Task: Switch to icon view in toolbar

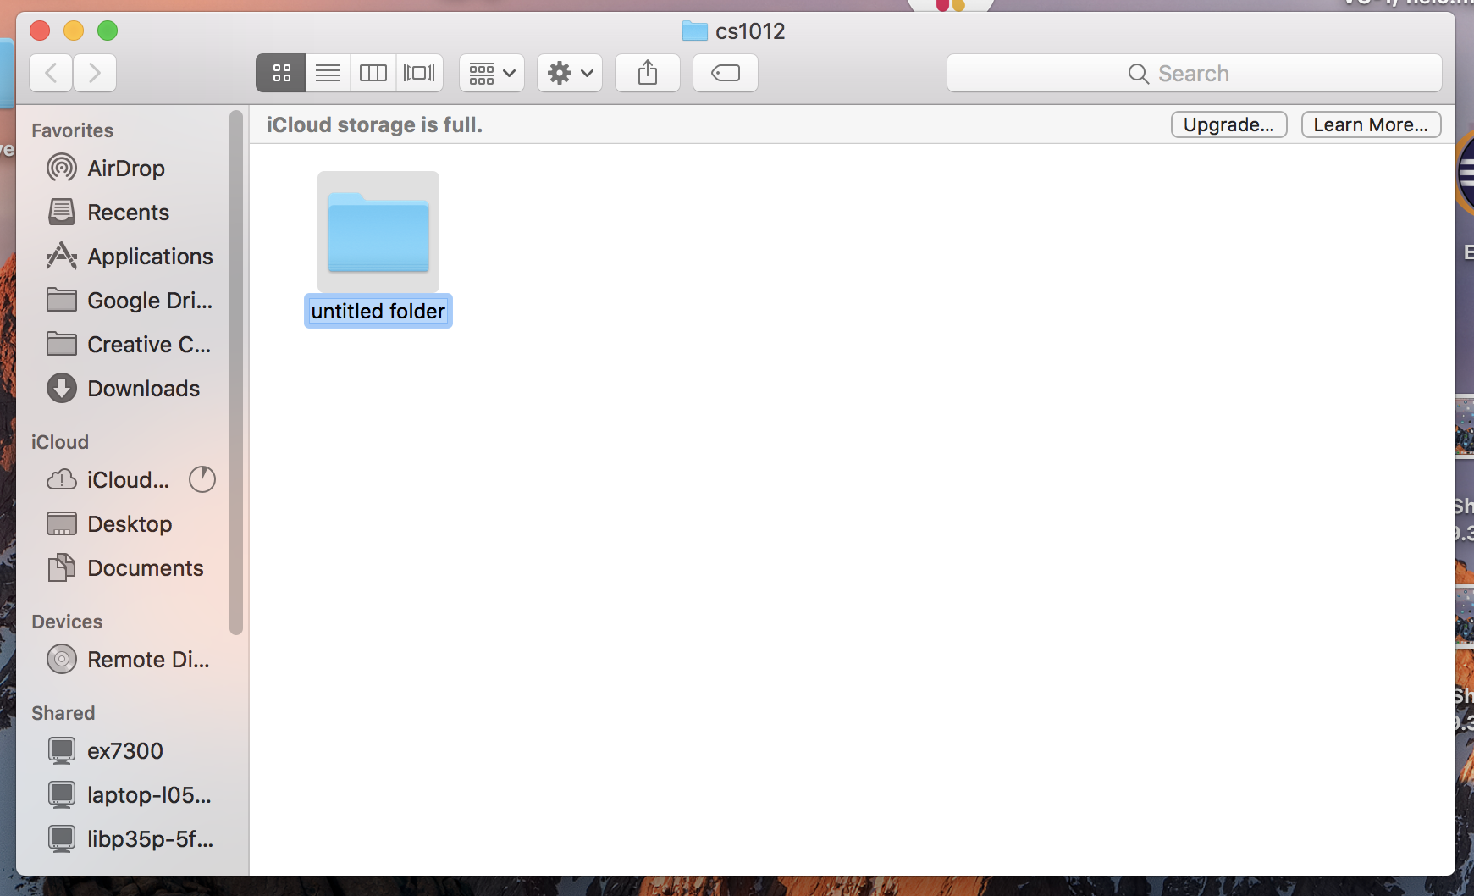Action: tap(281, 73)
